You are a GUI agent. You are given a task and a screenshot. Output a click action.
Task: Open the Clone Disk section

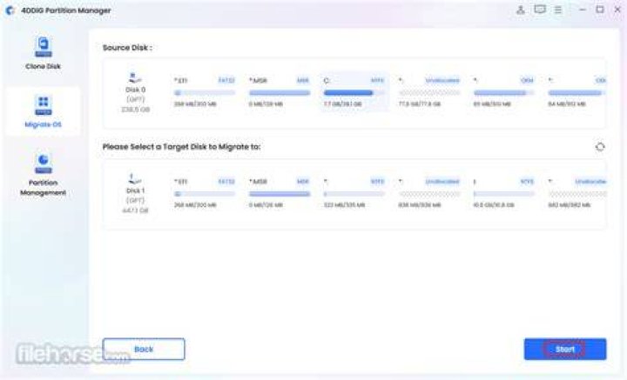(x=43, y=53)
